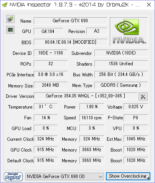Close the NVIDIA Inspector window
Image resolution: width=155 pixels, height=183 pixels.
(x=149, y=5)
